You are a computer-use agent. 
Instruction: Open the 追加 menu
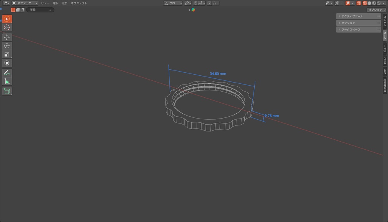point(64,3)
